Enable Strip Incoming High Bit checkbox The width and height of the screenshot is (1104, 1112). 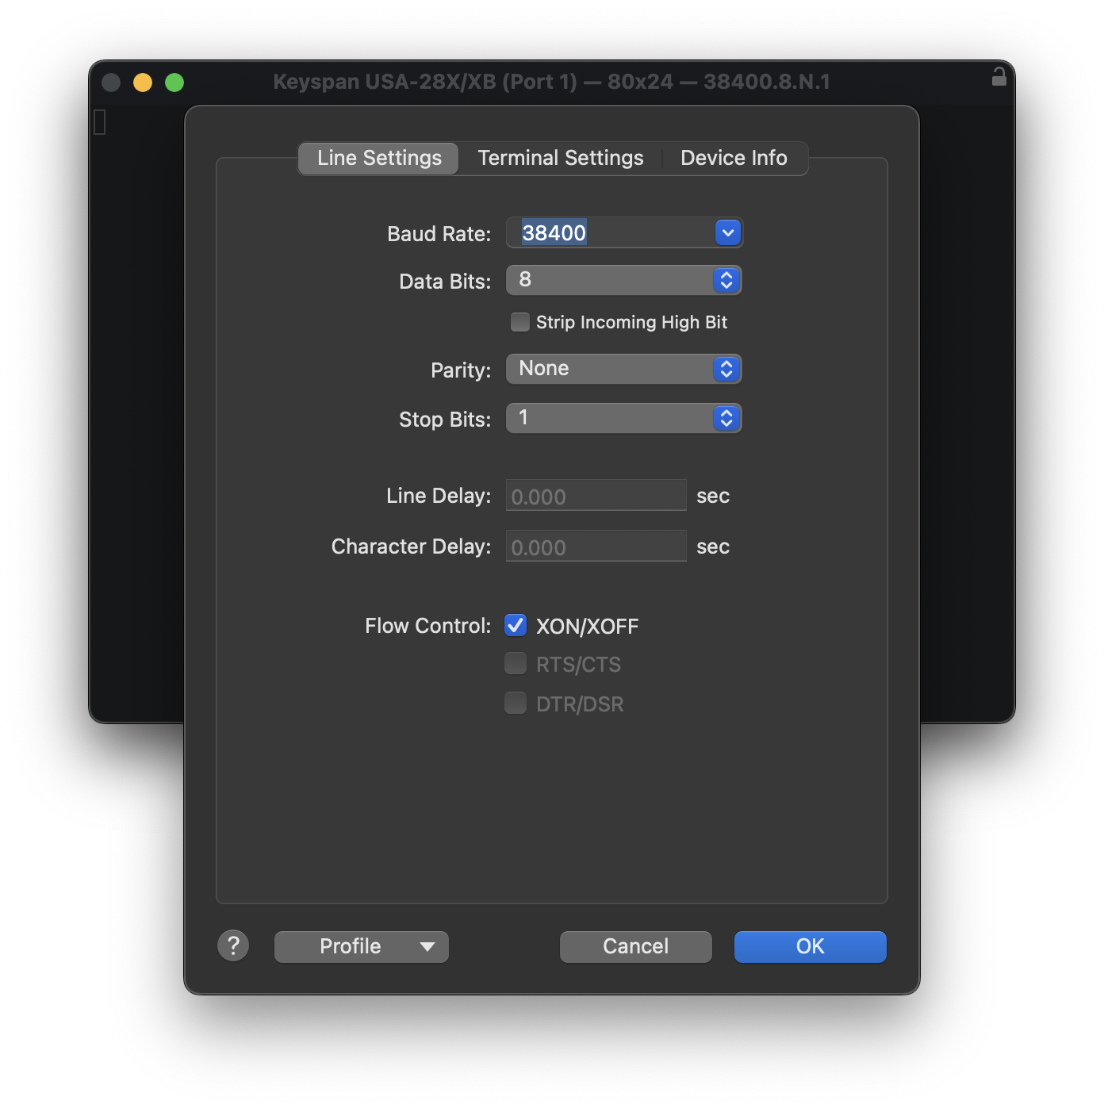coord(519,322)
